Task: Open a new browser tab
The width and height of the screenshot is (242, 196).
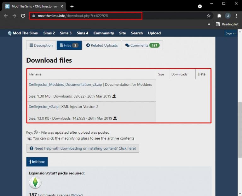Action: point(72,6)
